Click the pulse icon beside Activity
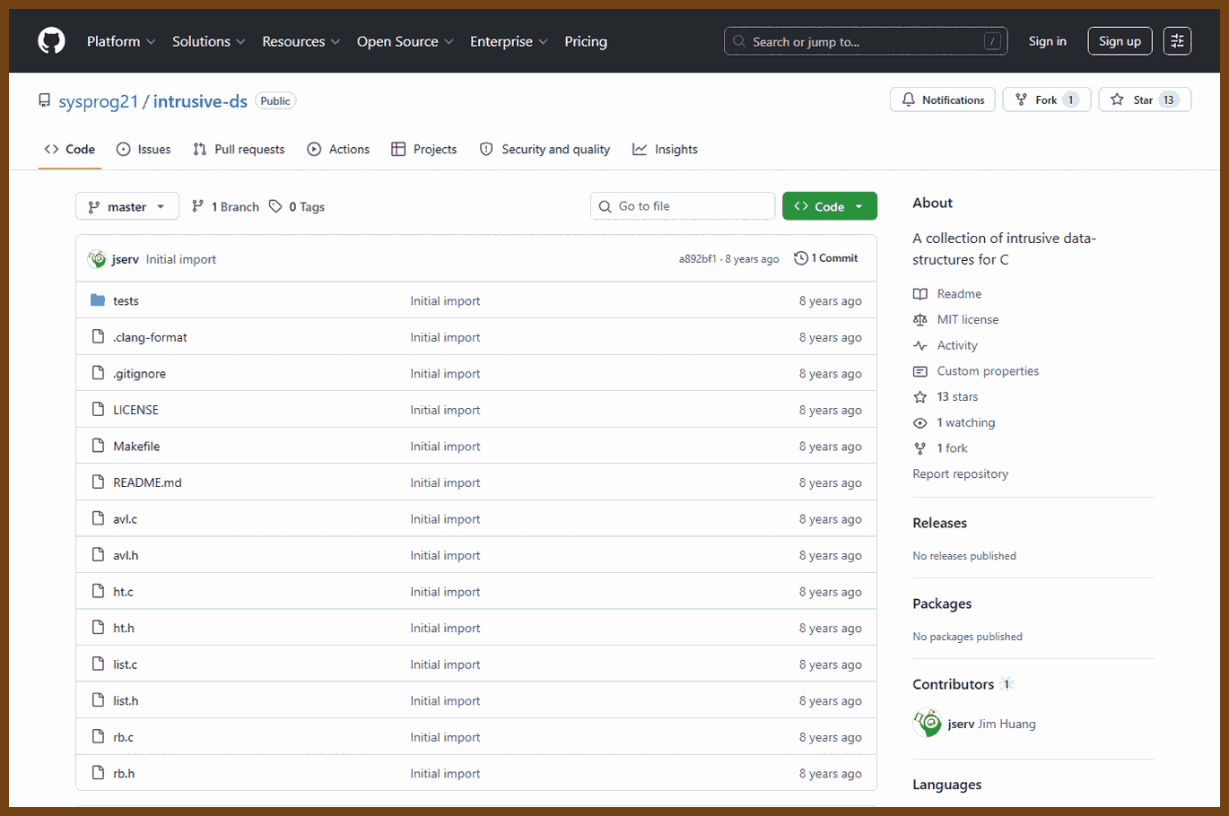1229x816 pixels. pos(920,346)
